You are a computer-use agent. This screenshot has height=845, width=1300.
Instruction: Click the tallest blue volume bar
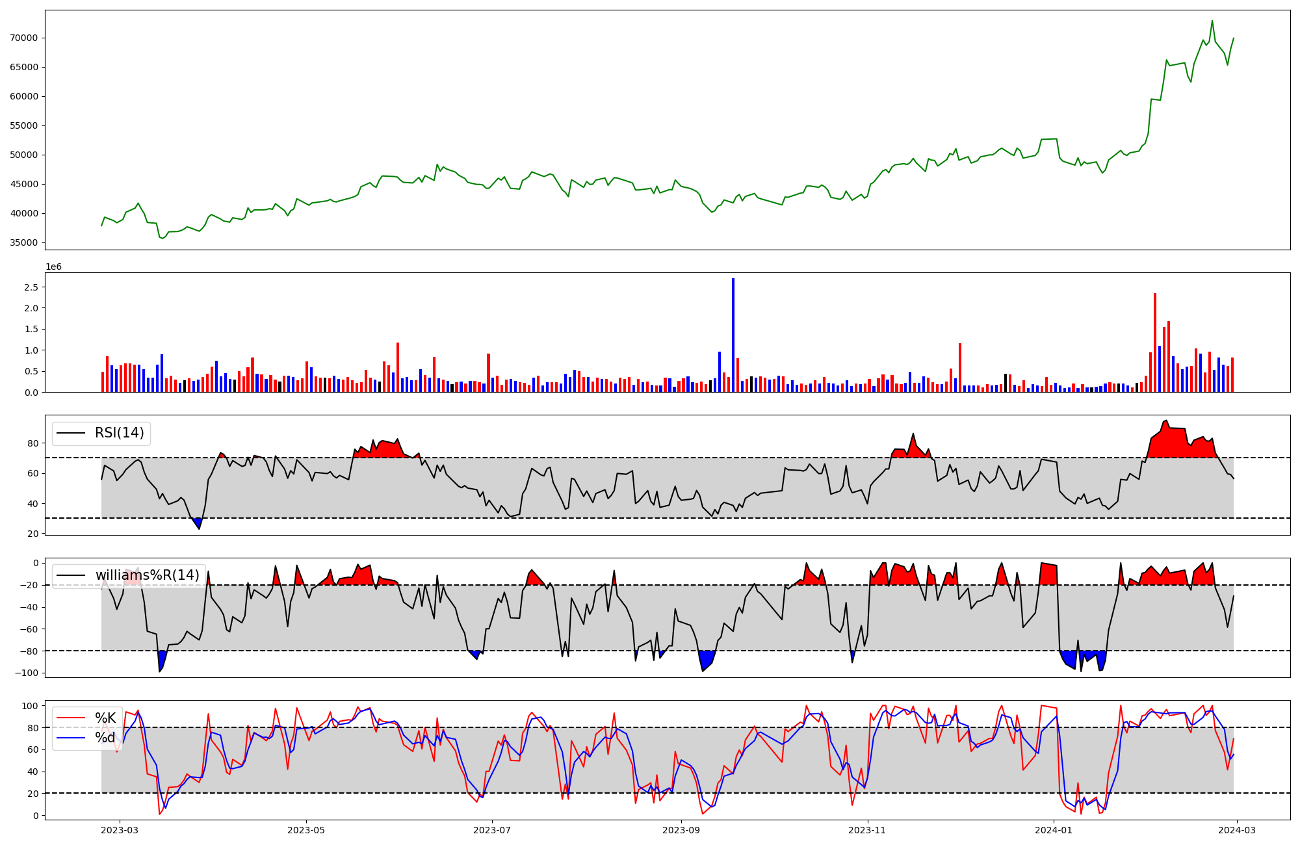point(733,335)
